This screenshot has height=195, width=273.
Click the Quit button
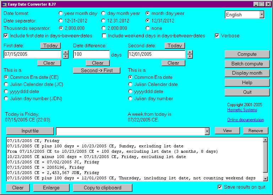(x=247, y=92)
